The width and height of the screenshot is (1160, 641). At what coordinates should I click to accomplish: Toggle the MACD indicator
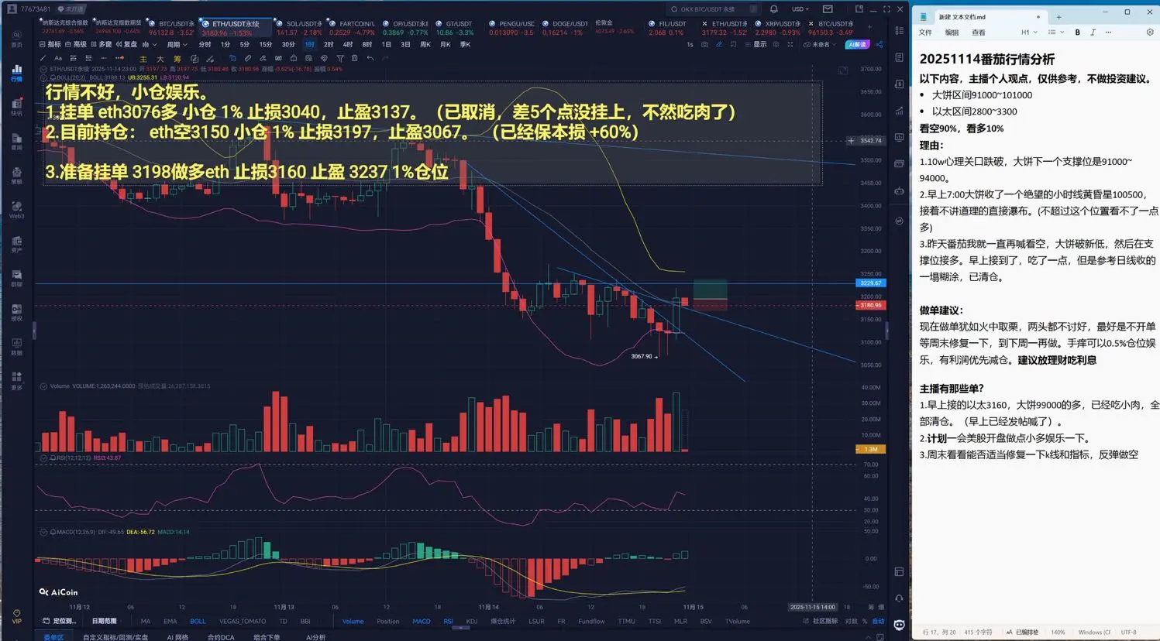(x=421, y=621)
